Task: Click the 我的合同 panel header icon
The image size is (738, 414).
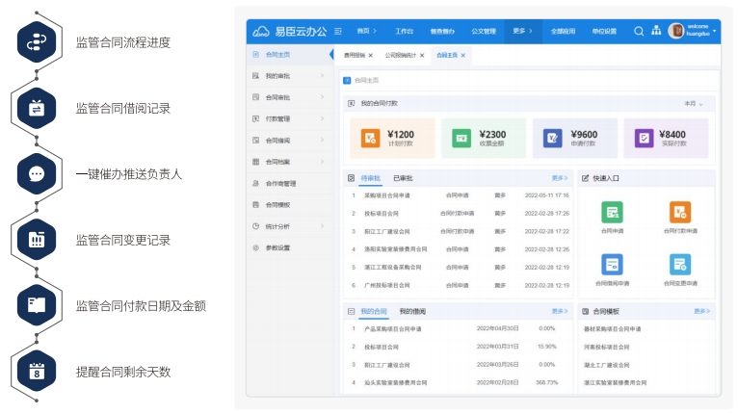Action: pyautogui.click(x=351, y=311)
